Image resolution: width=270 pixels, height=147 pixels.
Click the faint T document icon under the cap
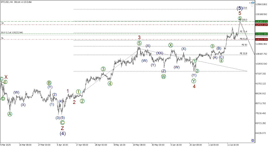[x=252, y=5]
